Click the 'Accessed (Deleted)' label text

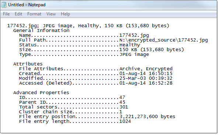[45, 83]
